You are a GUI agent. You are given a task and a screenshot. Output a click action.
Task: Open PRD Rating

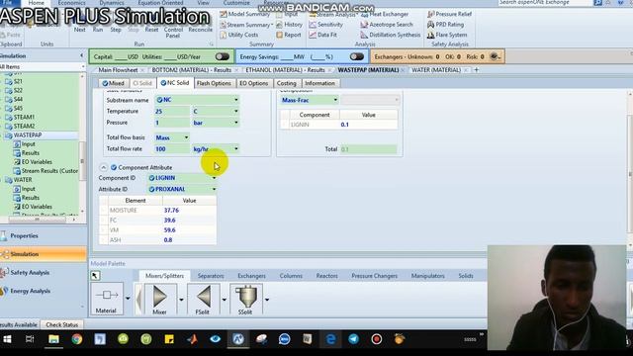point(445,25)
